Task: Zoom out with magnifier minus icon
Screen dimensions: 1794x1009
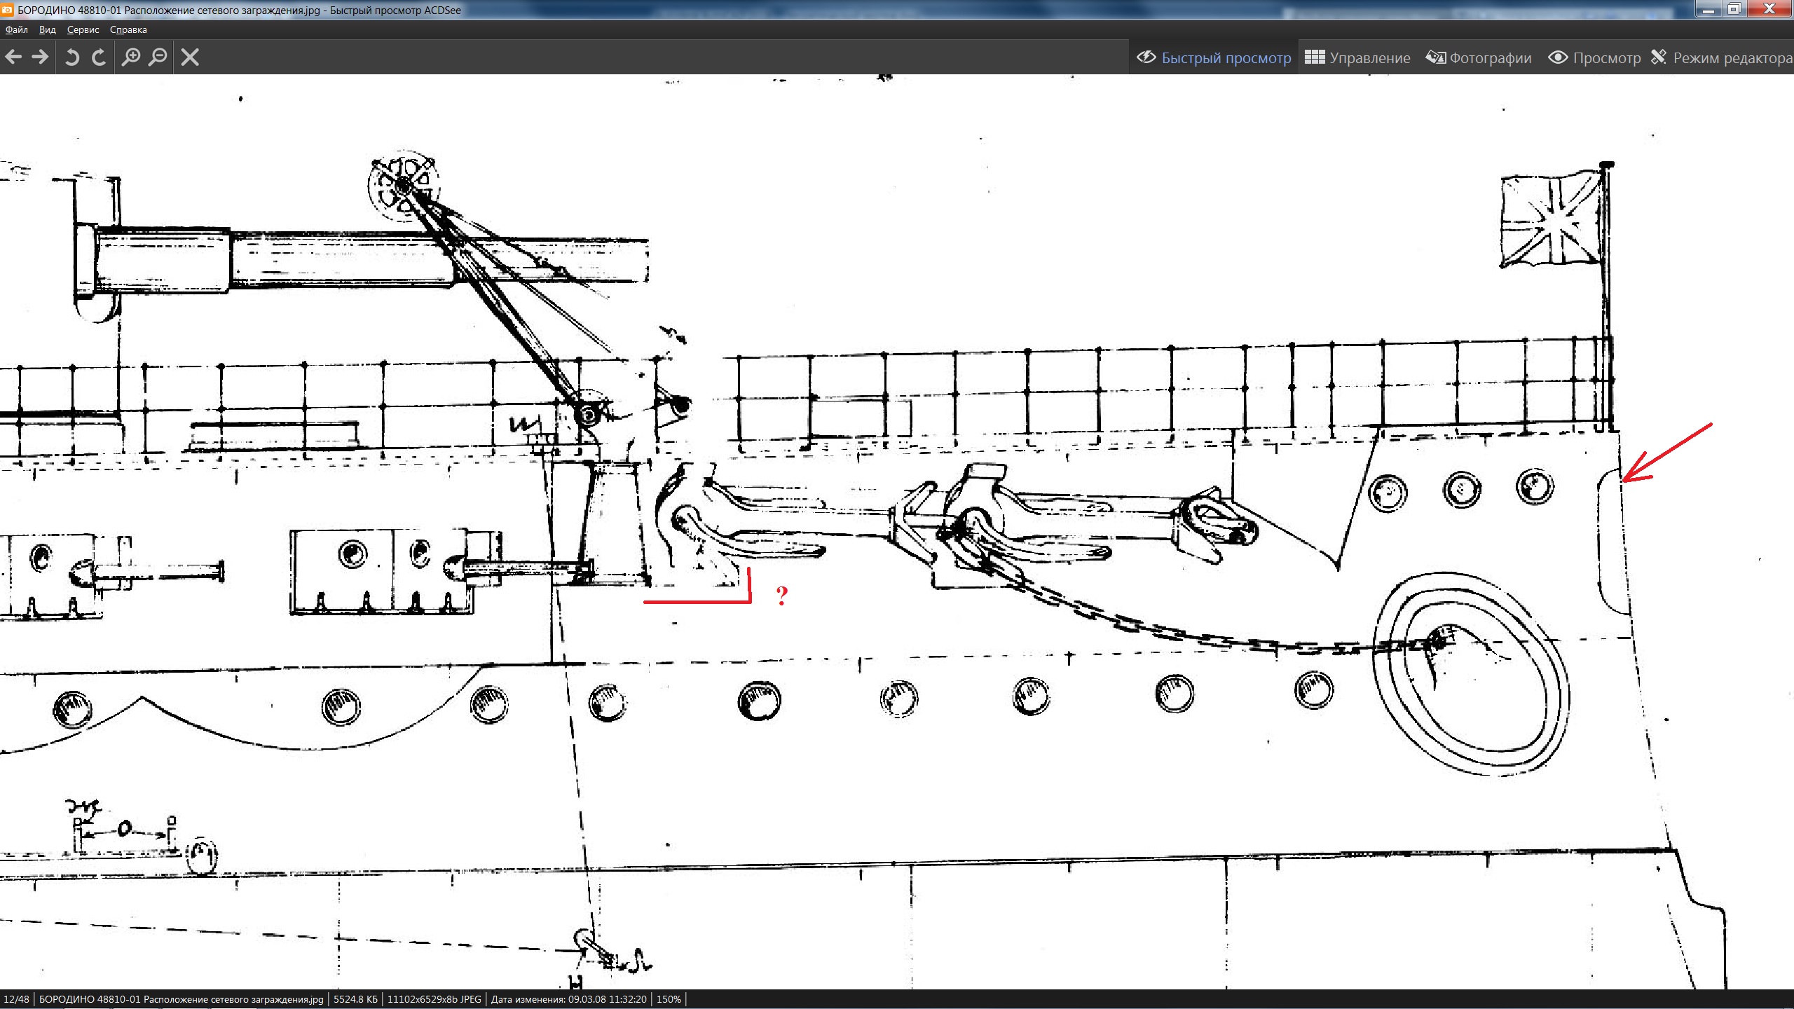Action: click(x=158, y=57)
